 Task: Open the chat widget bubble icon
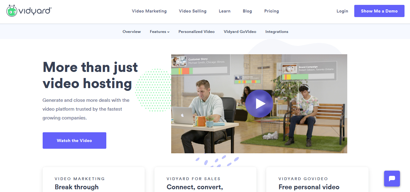pos(392,179)
